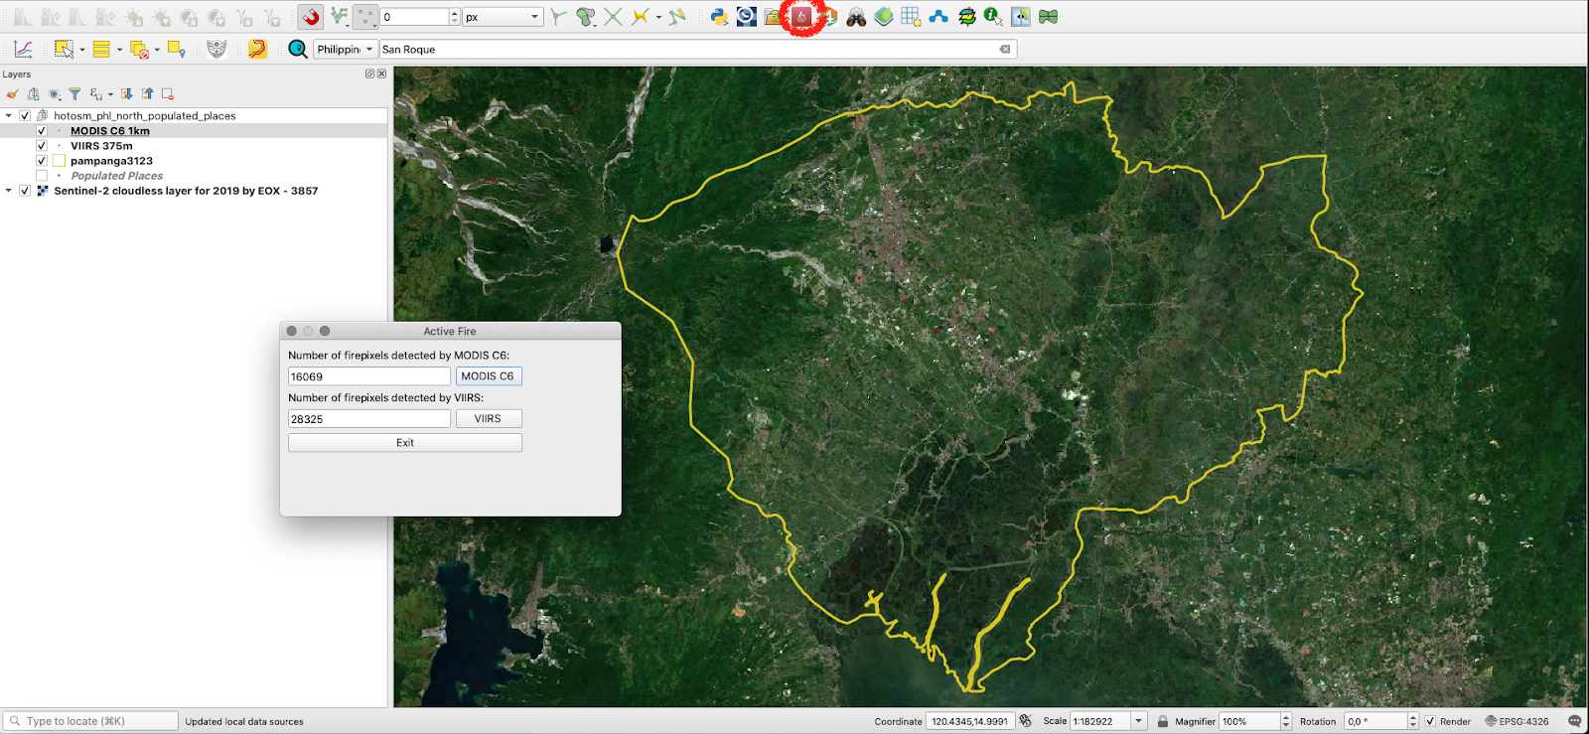Toggle the snapping magnet tool
This screenshot has width=1589, height=734.
(x=311, y=17)
